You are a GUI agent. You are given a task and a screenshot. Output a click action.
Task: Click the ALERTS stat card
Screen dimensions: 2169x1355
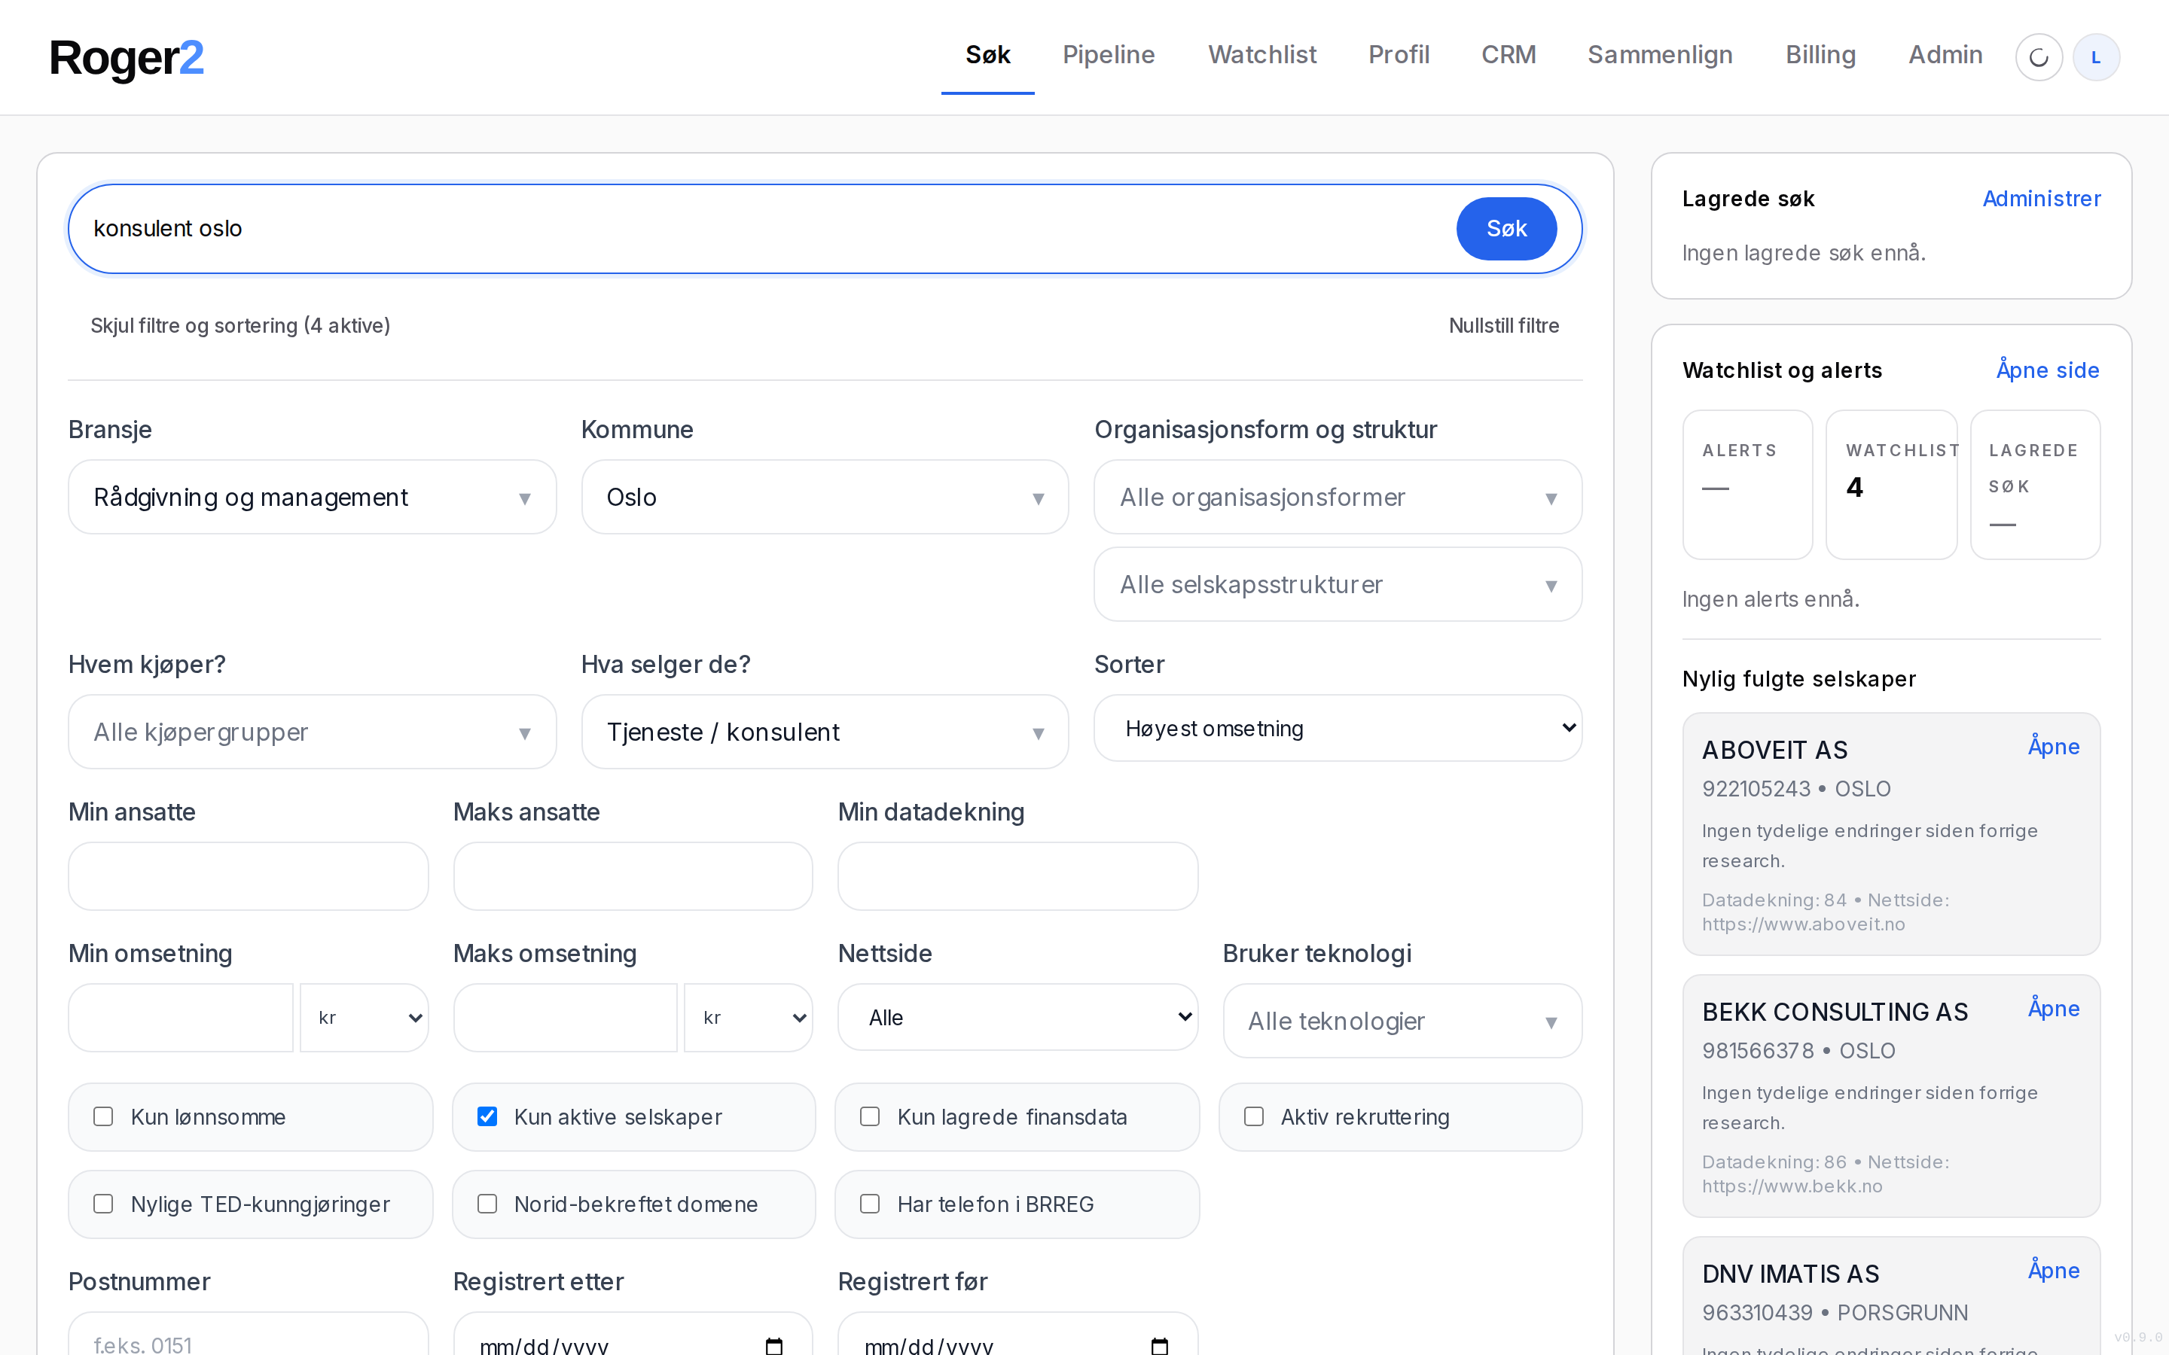(x=1746, y=485)
